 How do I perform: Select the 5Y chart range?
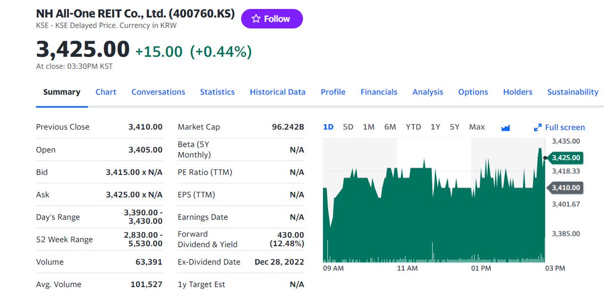click(x=455, y=127)
